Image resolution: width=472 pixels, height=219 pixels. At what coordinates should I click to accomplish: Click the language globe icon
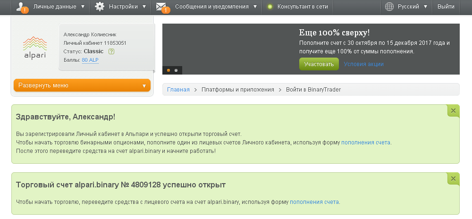389,7
